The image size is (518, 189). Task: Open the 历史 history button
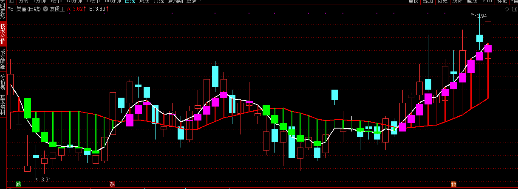442,1
